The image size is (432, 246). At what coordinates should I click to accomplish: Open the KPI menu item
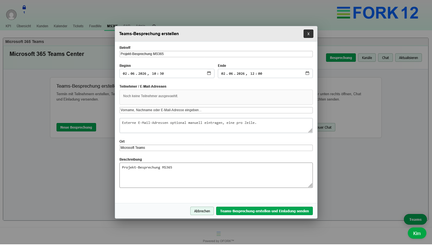pyautogui.click(x=8, y=26)
